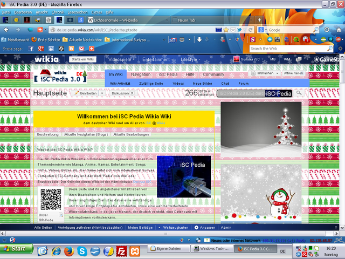Click the wikia logo in header
Viewport: 345px width, 259px height.
tap(47, 59)
